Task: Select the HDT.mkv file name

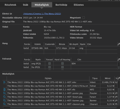Action: (x=42, y=82)
